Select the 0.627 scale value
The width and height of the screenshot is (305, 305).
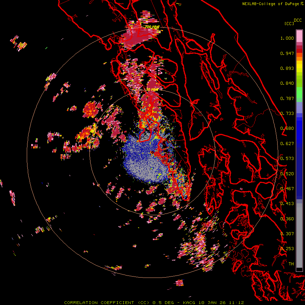(x=287, y=144)
